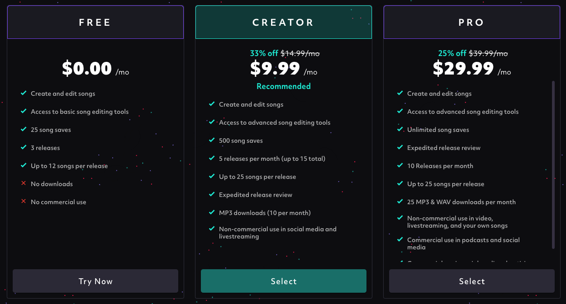
Task: Click the Recommended label on Creator plan
Action: coord(284,86)
